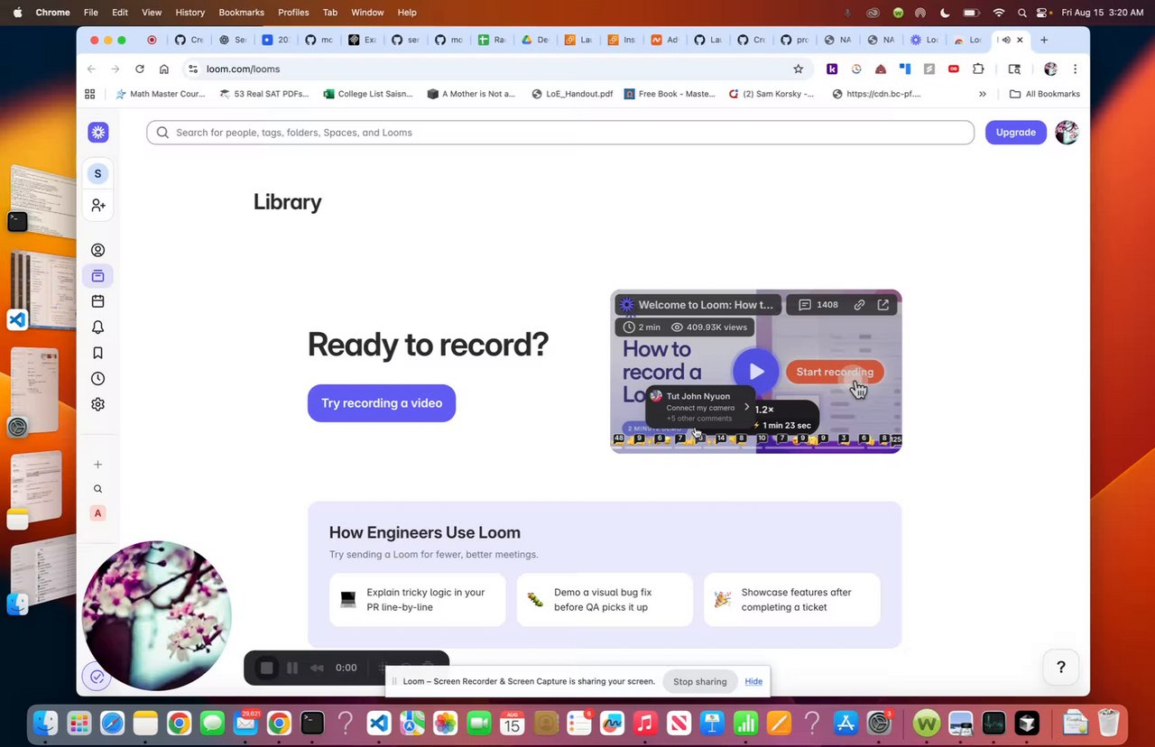This screenshot has height=747, width=1155.
Task: Click the Wi-Fi icon in menu bar
Action: pyautogui.click(x=999, y=13)
